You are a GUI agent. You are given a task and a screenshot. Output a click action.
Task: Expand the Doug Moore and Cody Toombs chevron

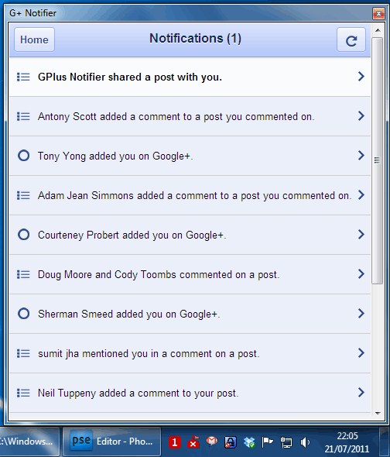point(361,274)
